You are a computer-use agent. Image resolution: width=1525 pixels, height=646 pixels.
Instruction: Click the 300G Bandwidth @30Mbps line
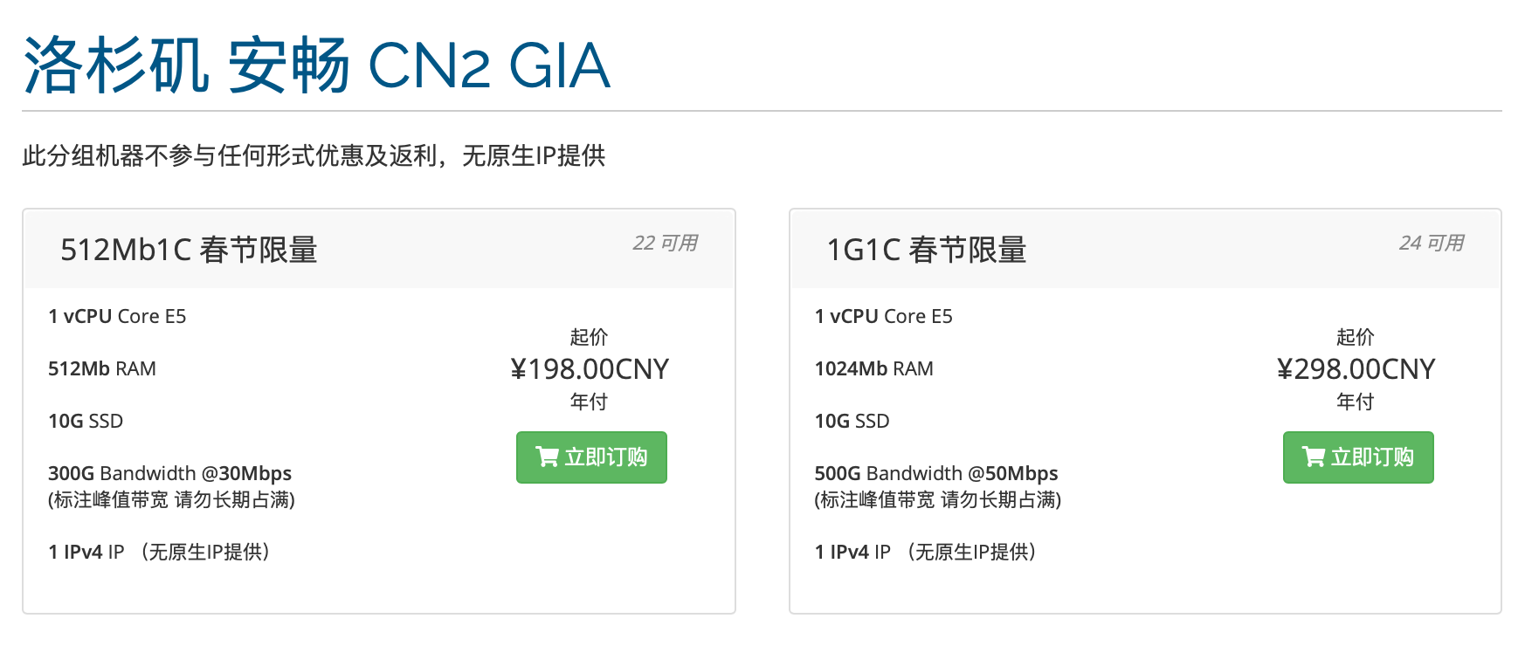[169, 473]
